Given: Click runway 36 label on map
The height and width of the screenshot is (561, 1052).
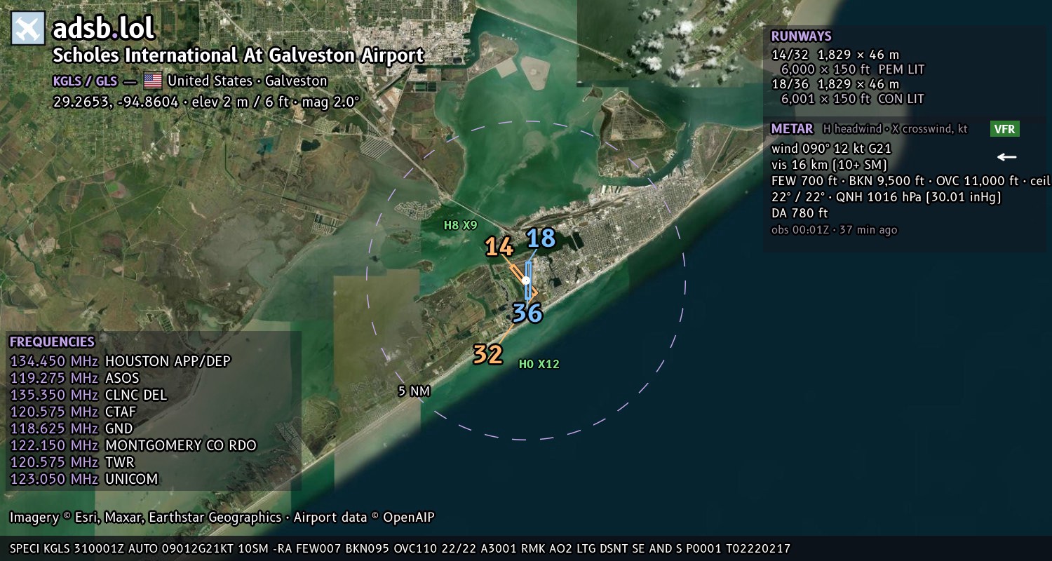Looking at the screenshot, I should pyautogui.click(x=527, y=313).
